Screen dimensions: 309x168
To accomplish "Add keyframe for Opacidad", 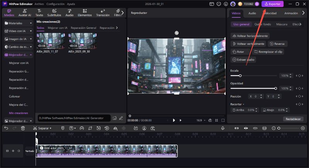I will coord(300,88).
